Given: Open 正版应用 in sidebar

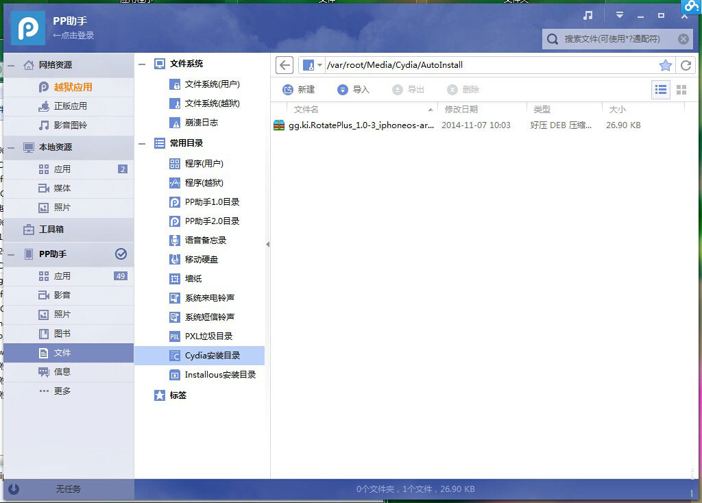Looking at the screenshot, I should (69, 106).
